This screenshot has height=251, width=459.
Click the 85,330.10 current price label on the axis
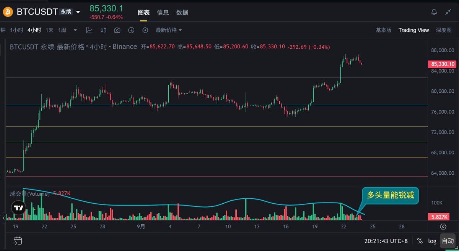443,64
